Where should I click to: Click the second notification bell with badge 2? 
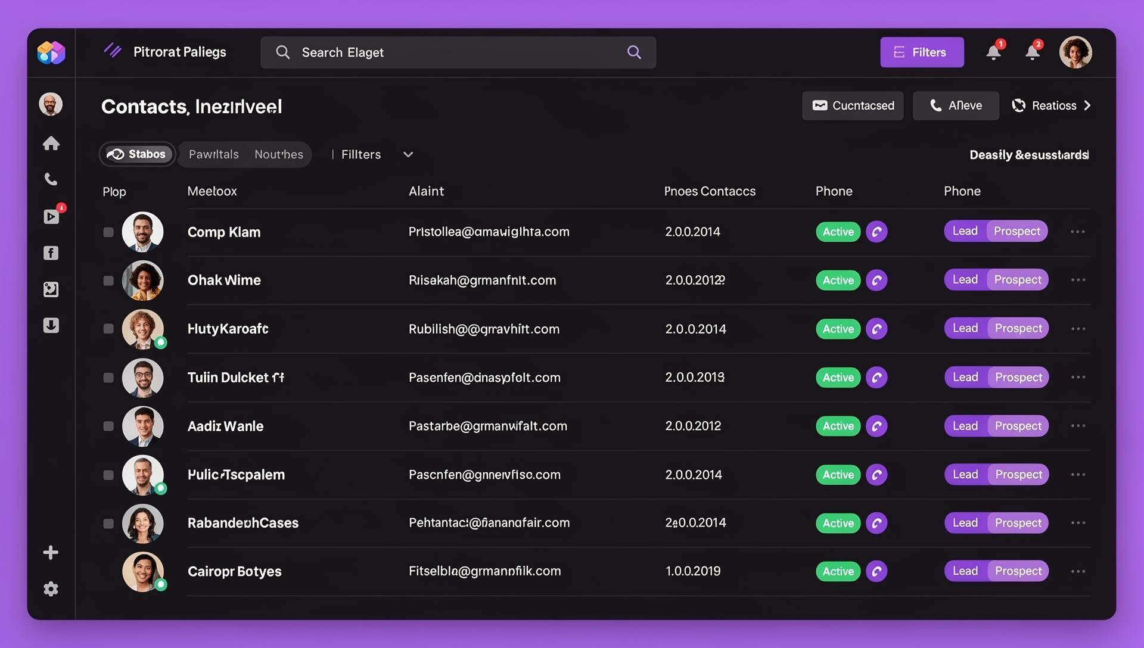1033,52
